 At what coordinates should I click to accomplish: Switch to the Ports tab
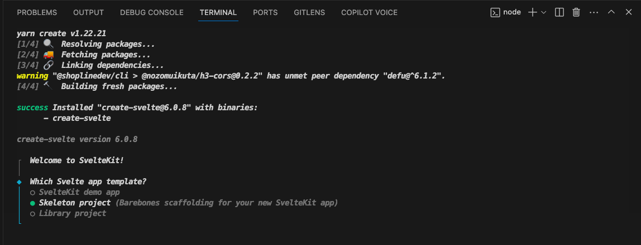(x=265, y=13)
